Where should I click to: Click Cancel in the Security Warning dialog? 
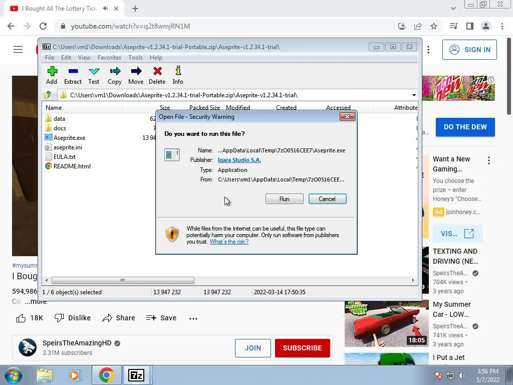327,199
